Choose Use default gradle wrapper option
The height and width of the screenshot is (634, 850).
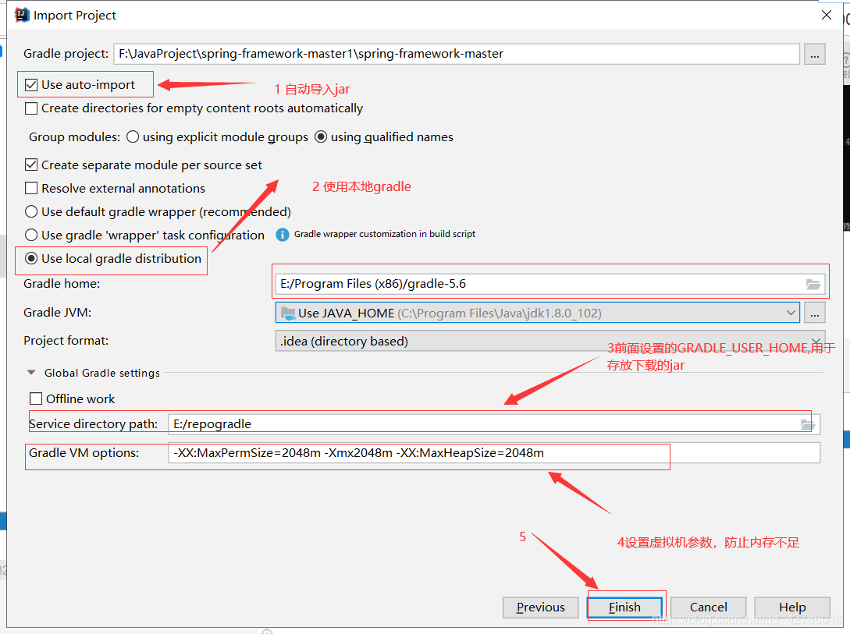click(x=31, y=211)
